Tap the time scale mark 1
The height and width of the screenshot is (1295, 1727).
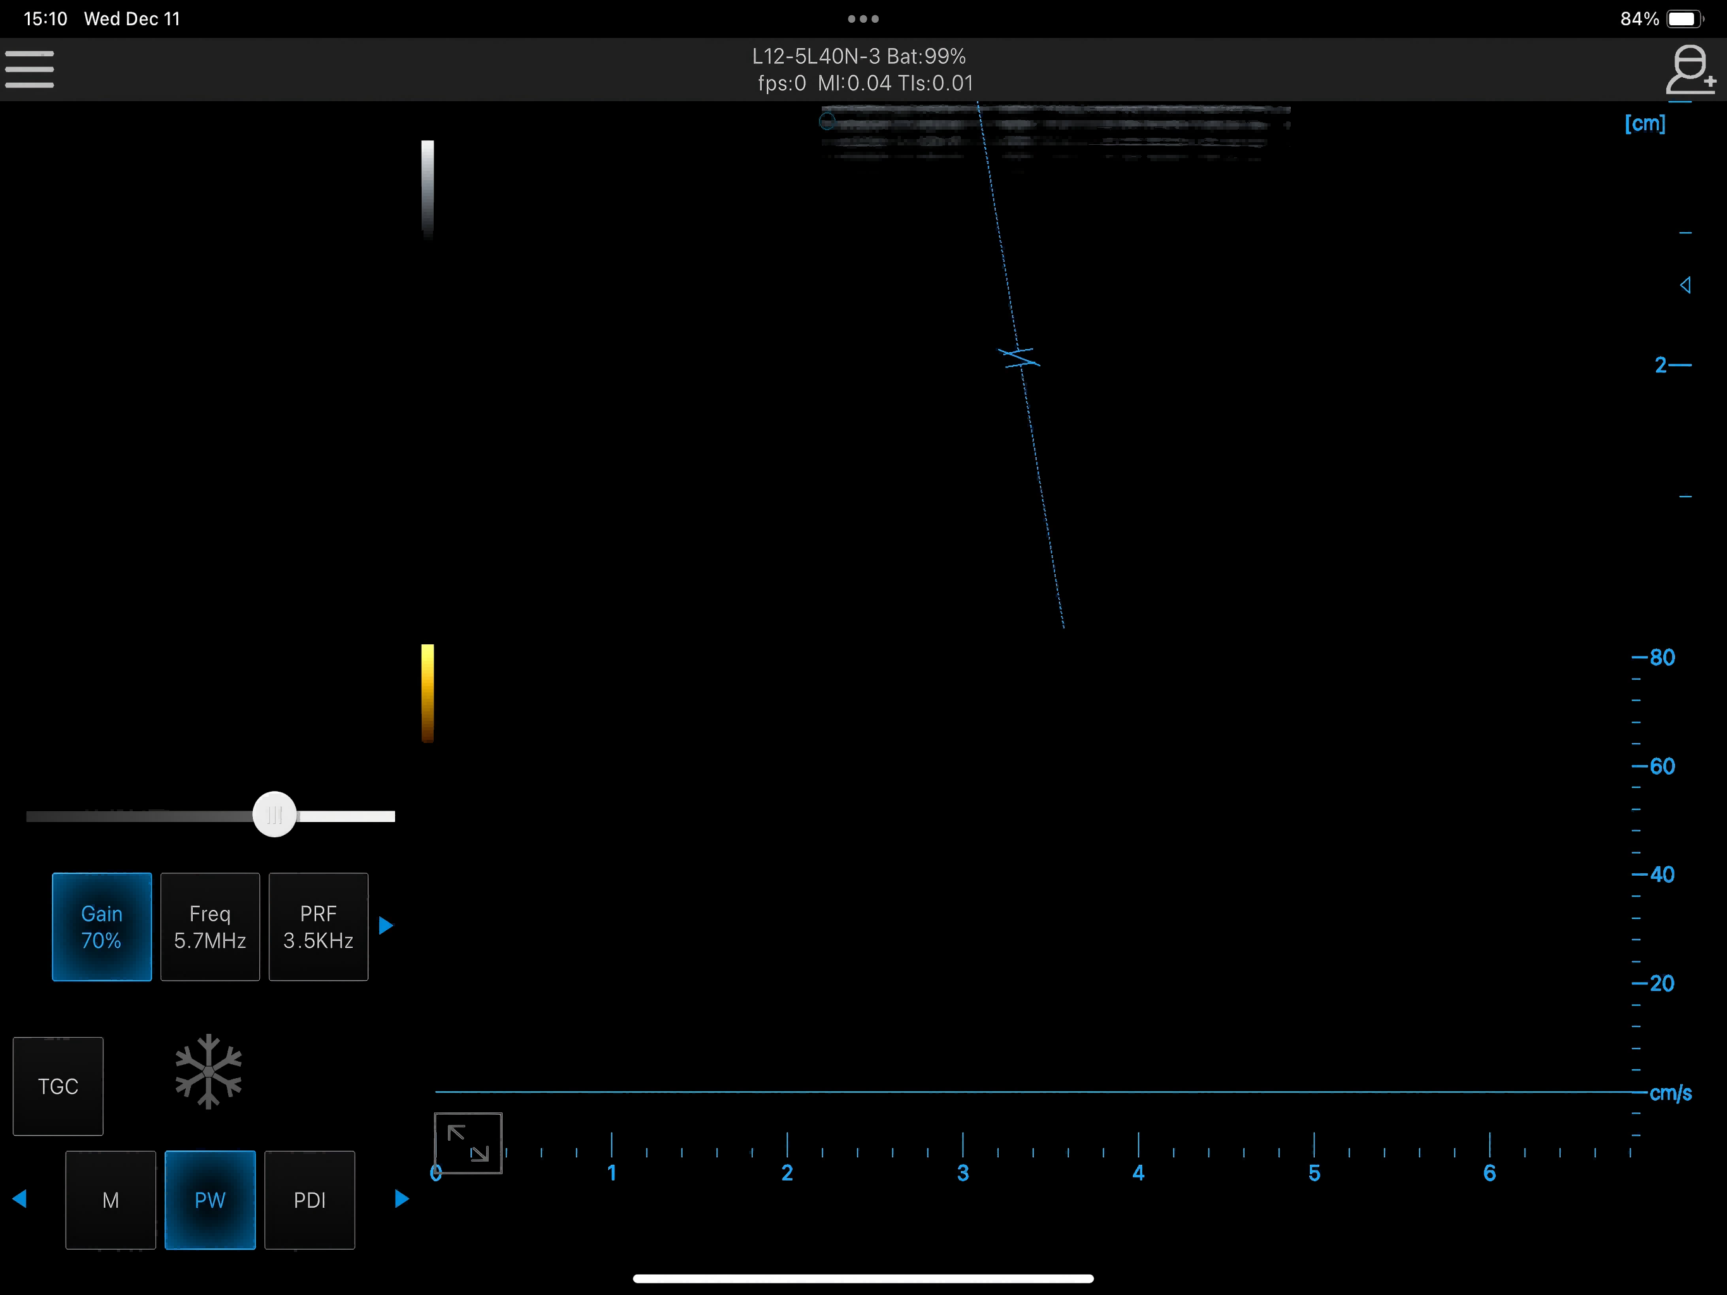click(x=612, y=1172)
